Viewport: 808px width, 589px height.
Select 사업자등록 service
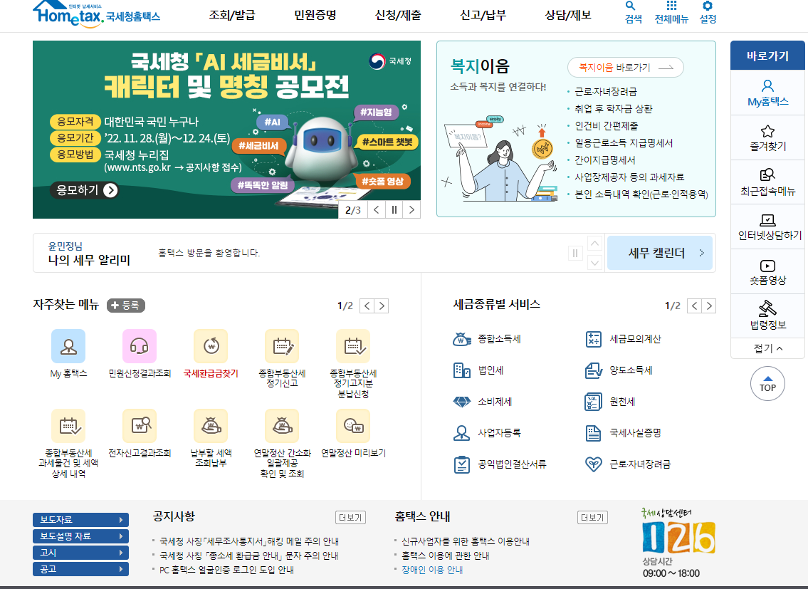(x=487, y=433)
